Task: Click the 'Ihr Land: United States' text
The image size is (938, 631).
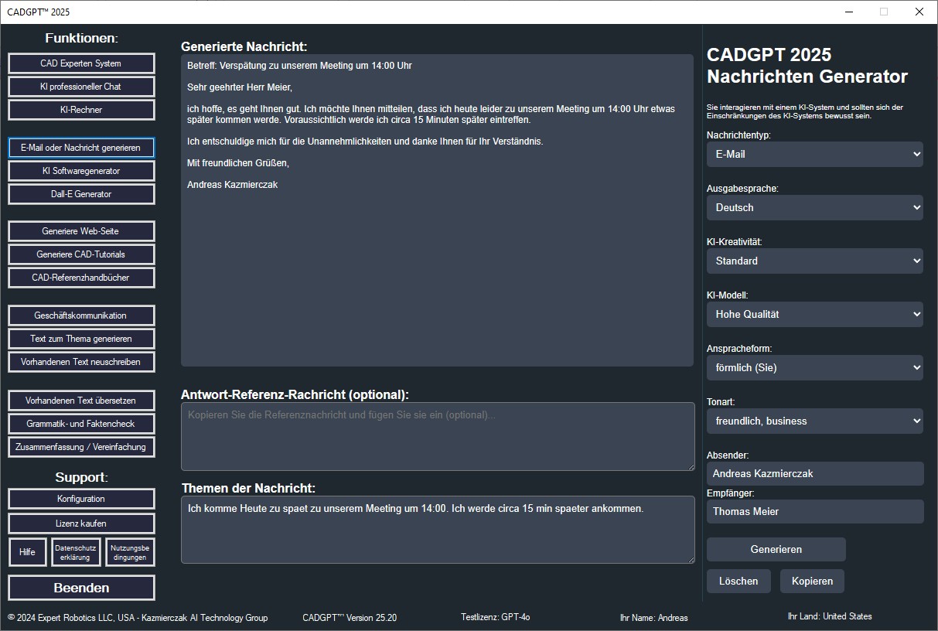Action: click(x=830, y=616)
